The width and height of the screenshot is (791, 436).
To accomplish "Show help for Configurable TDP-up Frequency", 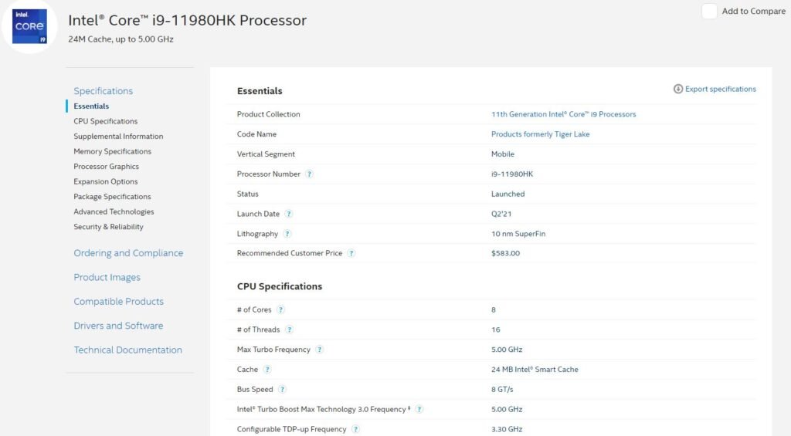I will [355, 429].
